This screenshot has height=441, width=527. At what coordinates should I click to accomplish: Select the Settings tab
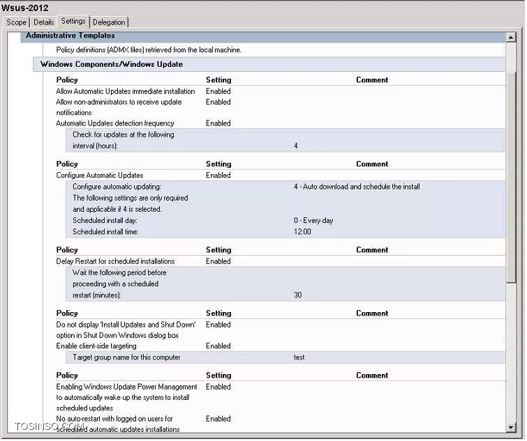point(73,22)
